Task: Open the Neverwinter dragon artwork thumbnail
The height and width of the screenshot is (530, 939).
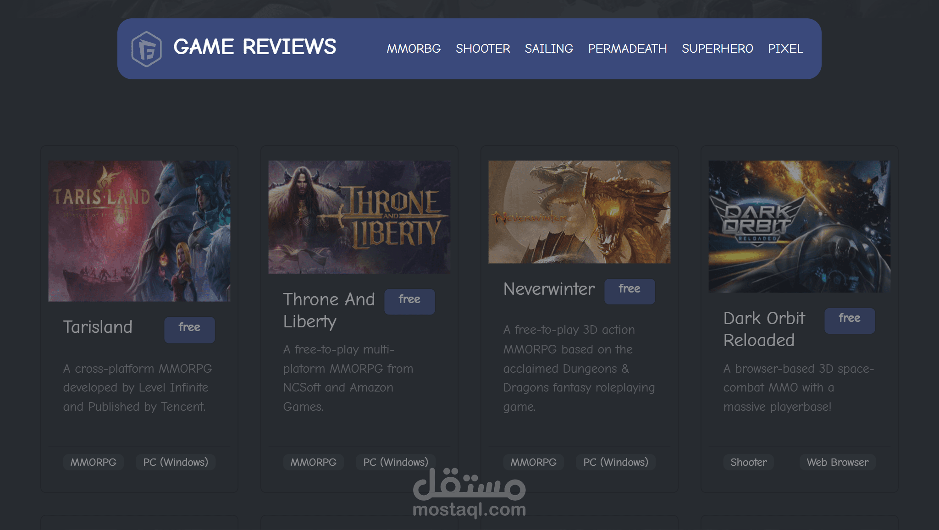Action: 579,212
